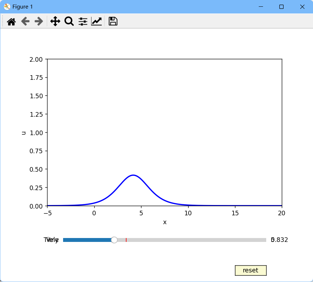
Task: Save the figure with the floppy disk icon
Action: coord(113,21)
